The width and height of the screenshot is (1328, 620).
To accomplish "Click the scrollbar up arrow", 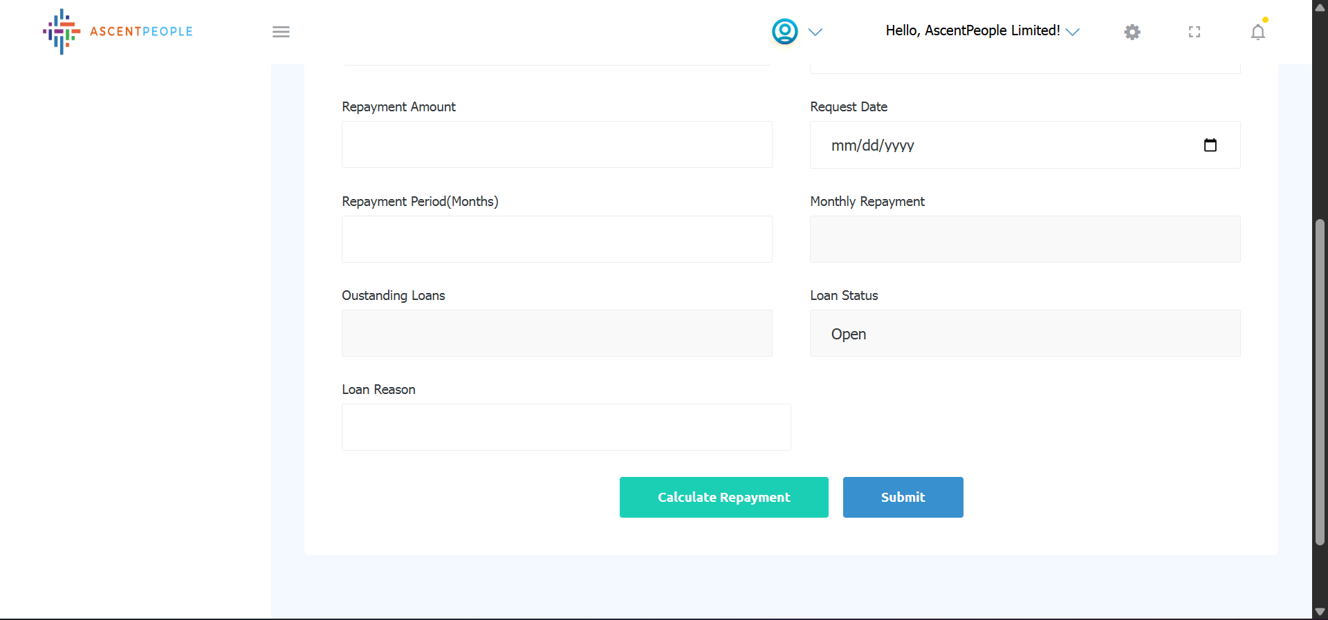I will (1320, 8).
